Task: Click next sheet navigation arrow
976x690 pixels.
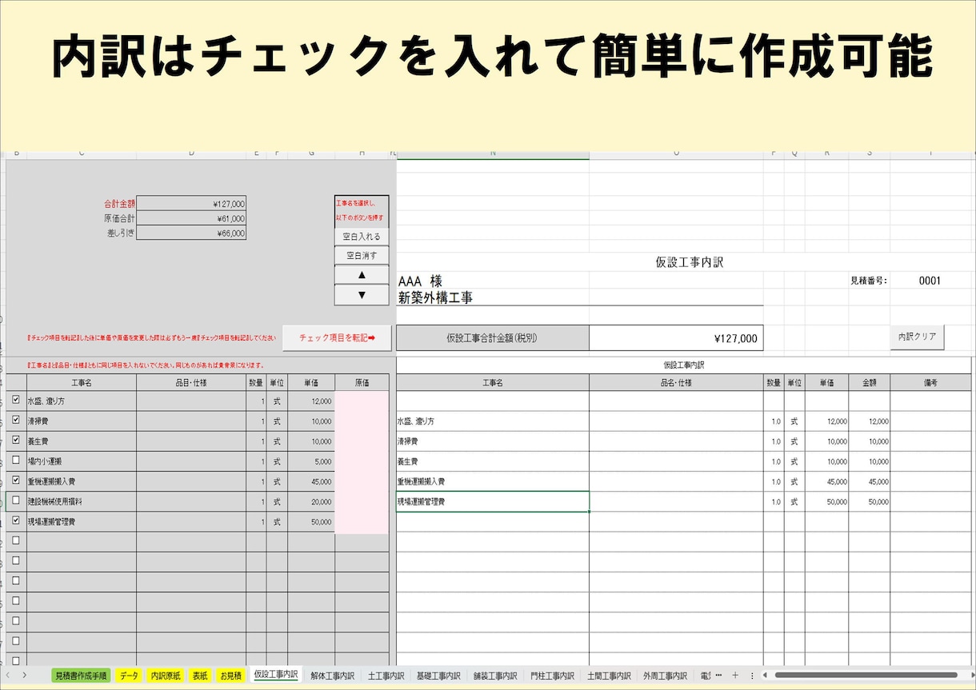Action: coord(25,676)
